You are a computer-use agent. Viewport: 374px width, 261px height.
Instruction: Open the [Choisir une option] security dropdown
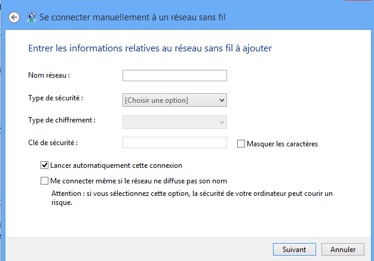pyautogui.click(x=174, y=100)
